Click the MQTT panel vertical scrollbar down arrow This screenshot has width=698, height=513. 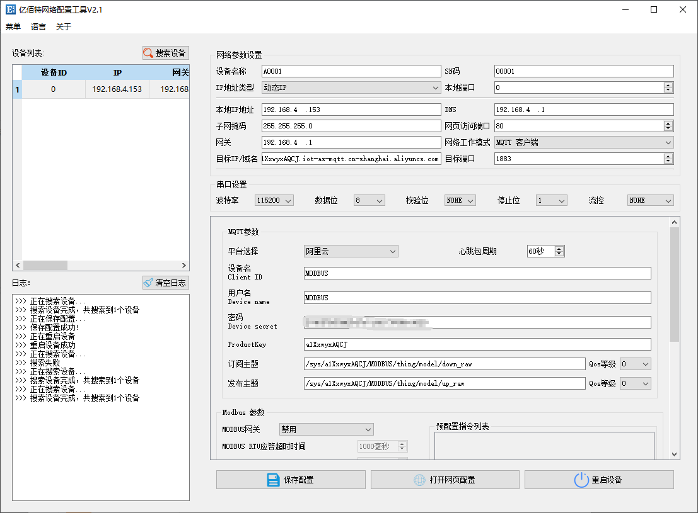pyautogui.click(x=675, y=454)
